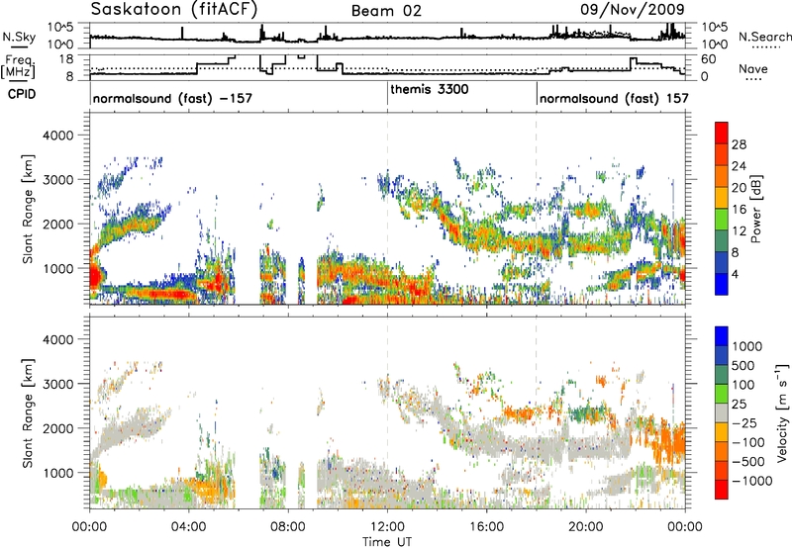
Task: Click the '16' Power colorbar tick
Action: point(739,210)
